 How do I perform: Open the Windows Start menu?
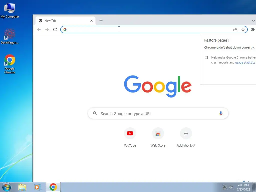coord(7,187)
